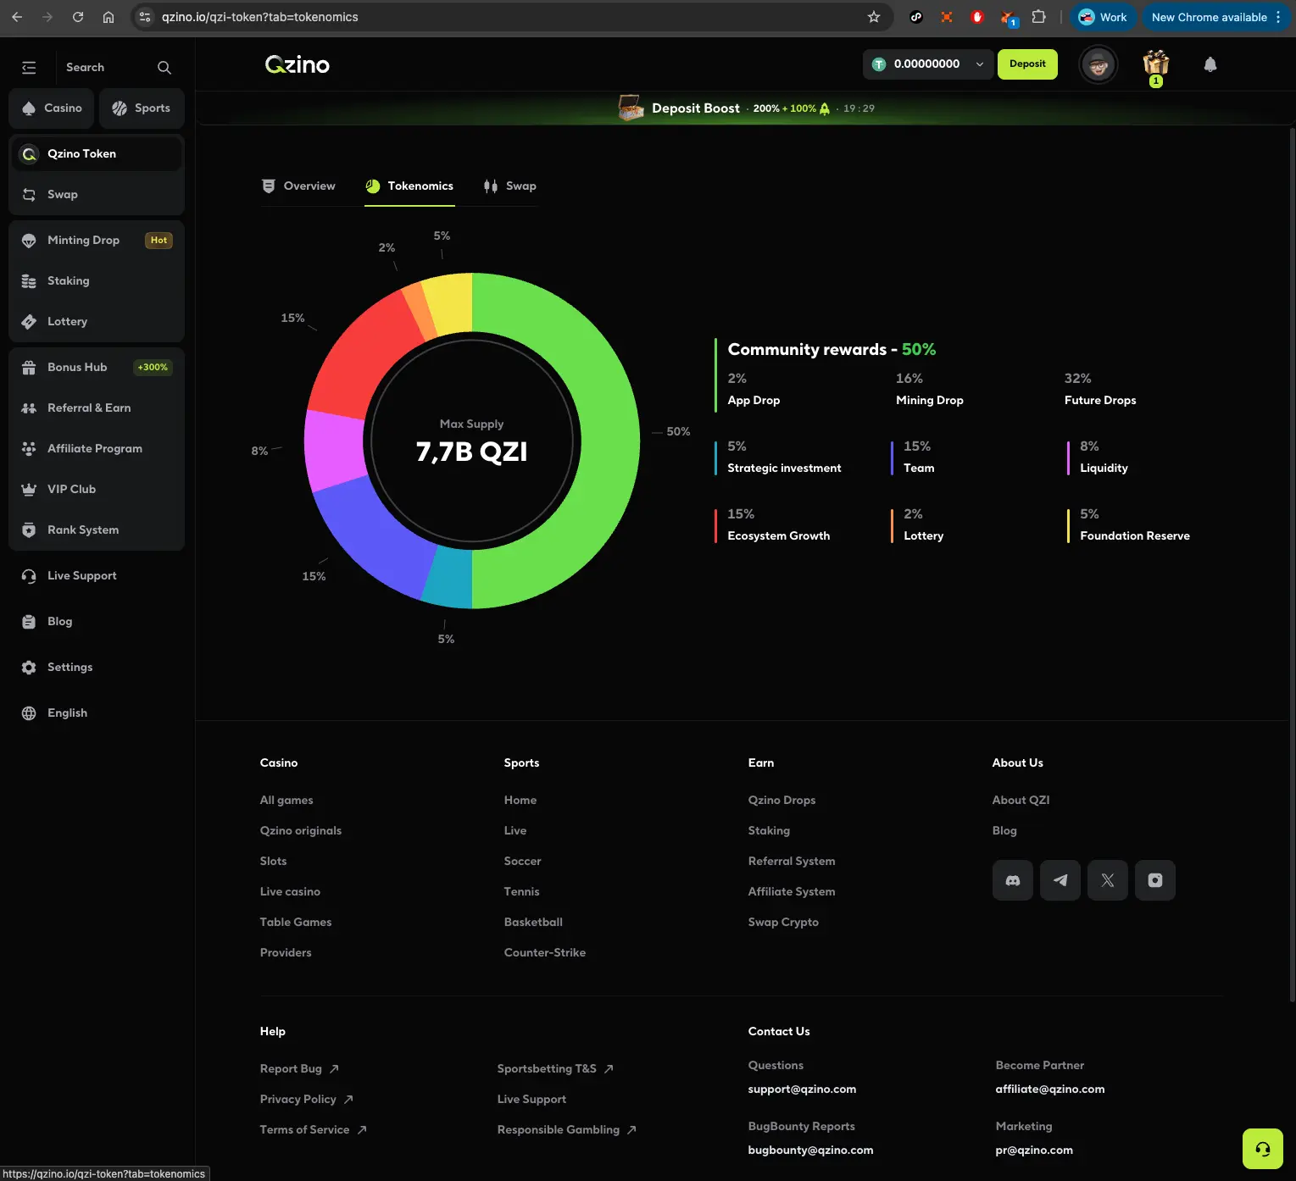Screen dimensions: 1296x1181
Task: Click the sidebar search magnifier icon
Action: [164, 68]
